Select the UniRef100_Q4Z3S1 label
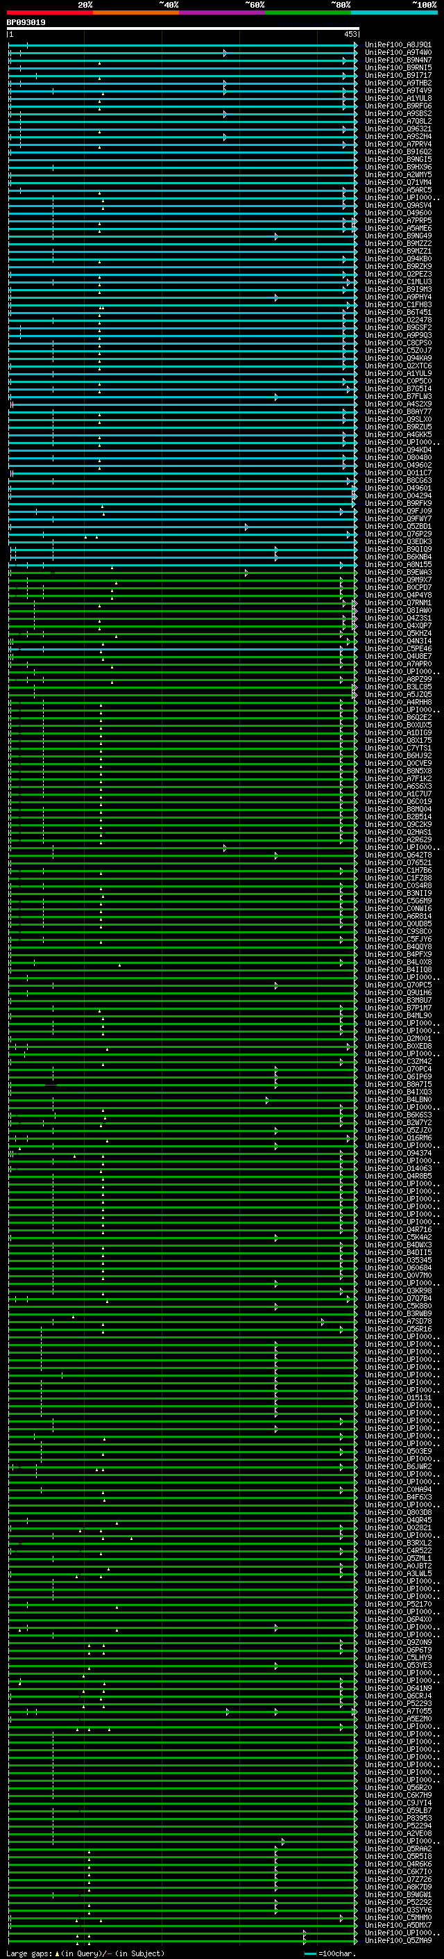The height and width of the screenshot is (1959, 444). [398, 618]
